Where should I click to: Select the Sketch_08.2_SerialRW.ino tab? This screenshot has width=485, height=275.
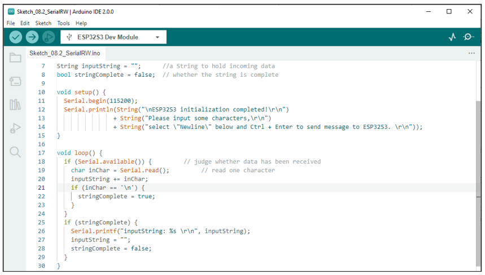(65, 53)
